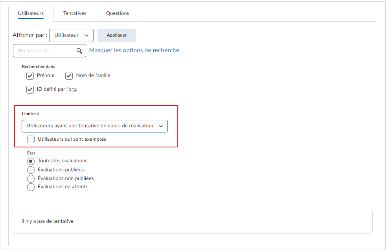Image resolution: width=386 pixels, height=250 pixels.
Task: Pick Évaluations en attente radio option
Action: click(x=31, y=187)
